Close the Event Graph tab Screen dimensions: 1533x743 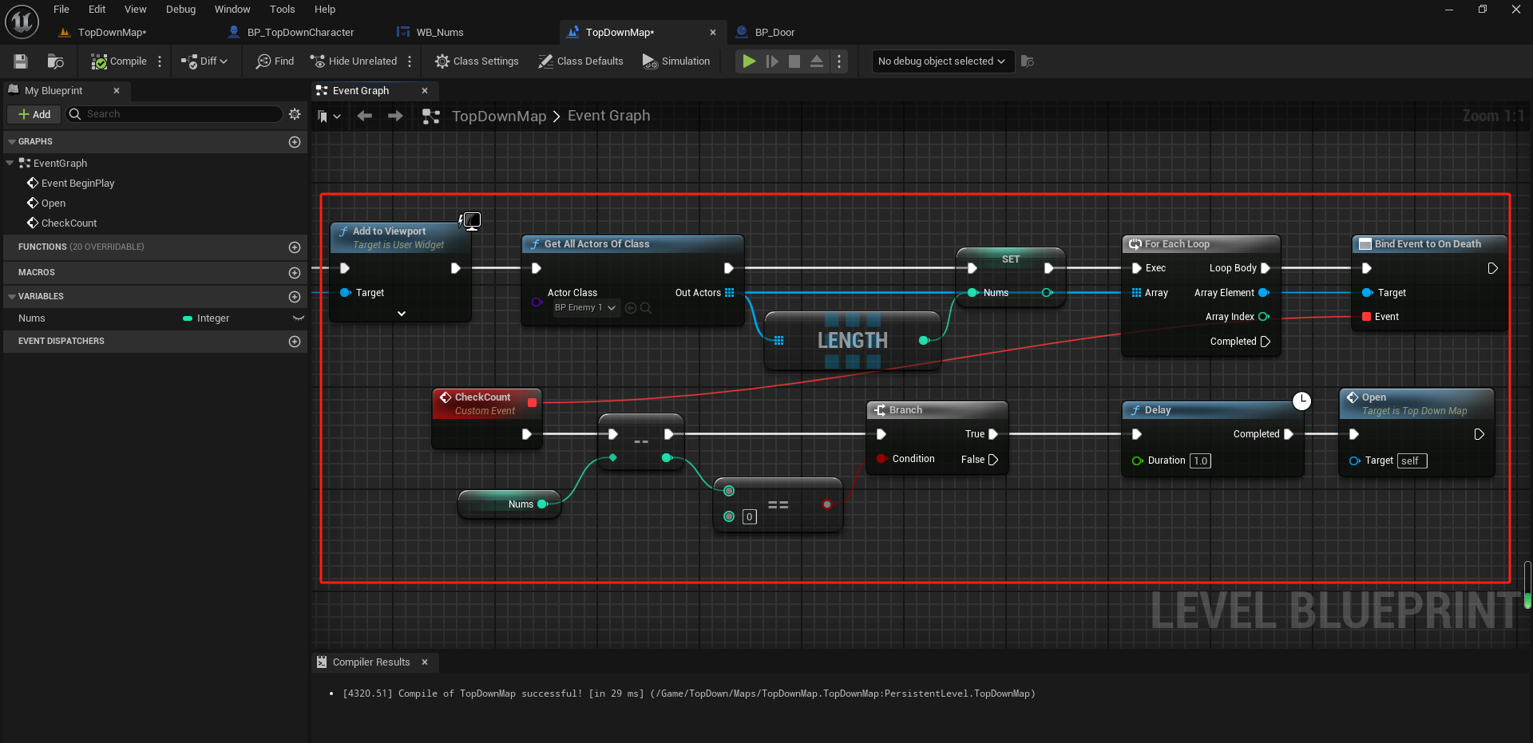pos(425,91)
